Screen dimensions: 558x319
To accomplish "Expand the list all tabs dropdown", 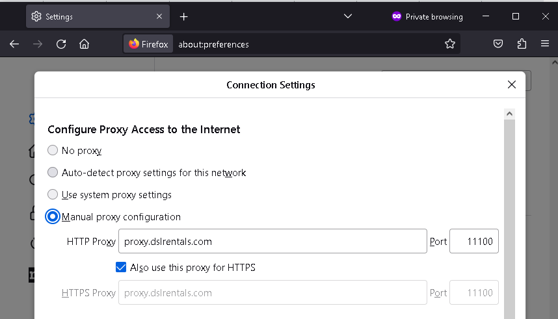I will 348,16.
